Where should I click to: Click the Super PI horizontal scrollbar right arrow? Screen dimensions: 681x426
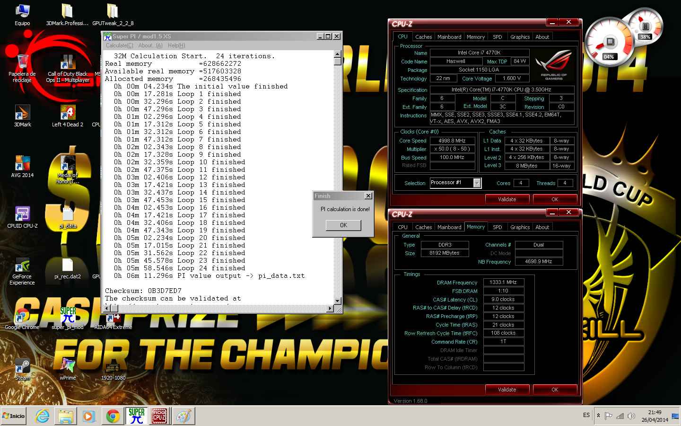click(330, 309)
